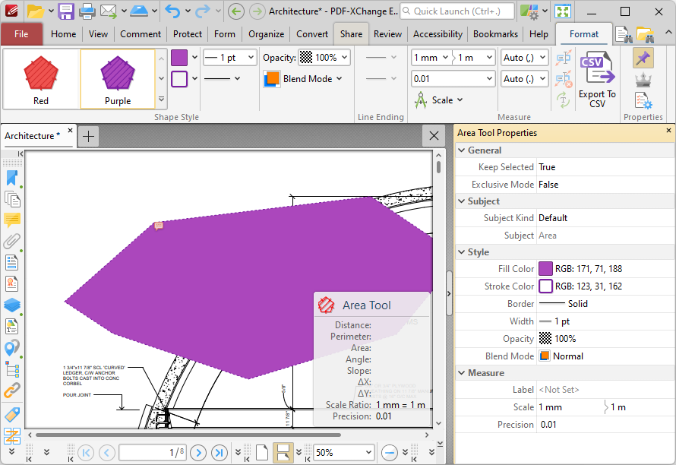Select the Red shape style preset
The image size is (676, 465).
pos(41,79)
